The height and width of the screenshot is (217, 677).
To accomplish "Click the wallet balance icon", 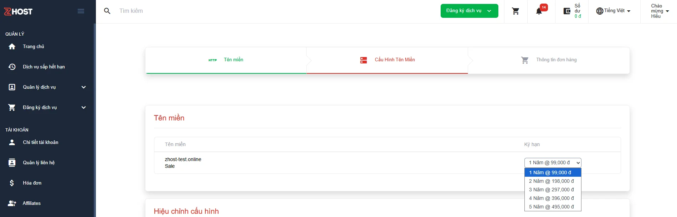I will (567, 11).
